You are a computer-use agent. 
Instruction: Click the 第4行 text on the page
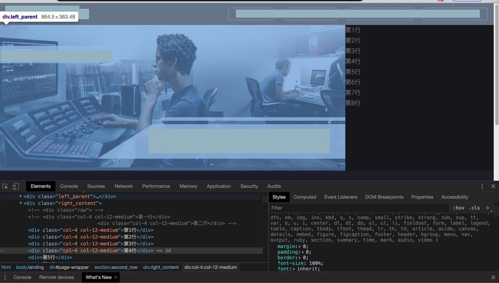coord(353,61)
